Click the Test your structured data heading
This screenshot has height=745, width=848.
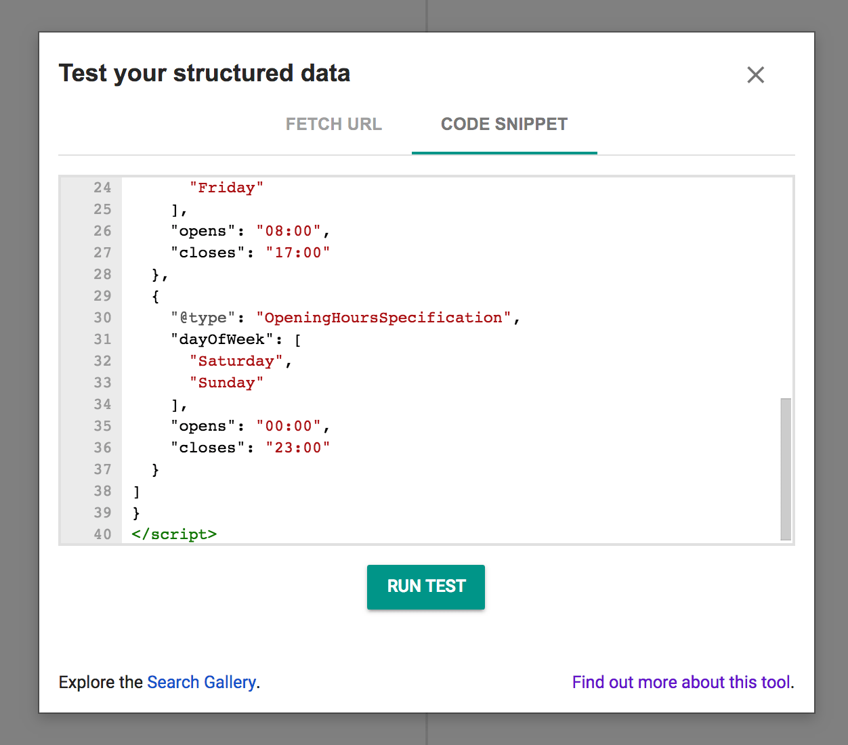tap(205, 73)
